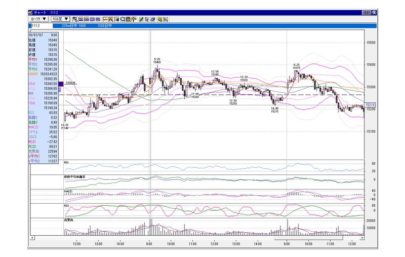Click the last toolbar icon on the right
405x257 pixels.
click(x=166, y=19)
